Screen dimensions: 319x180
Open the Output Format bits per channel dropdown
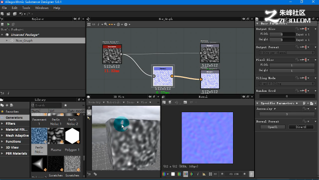tap(286, 53)
